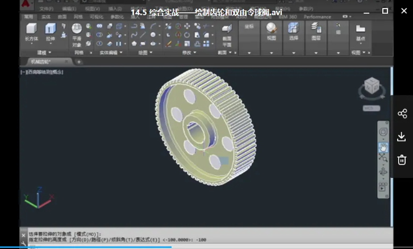Open the WCS coordinate system dropdown

coord(371,107)
